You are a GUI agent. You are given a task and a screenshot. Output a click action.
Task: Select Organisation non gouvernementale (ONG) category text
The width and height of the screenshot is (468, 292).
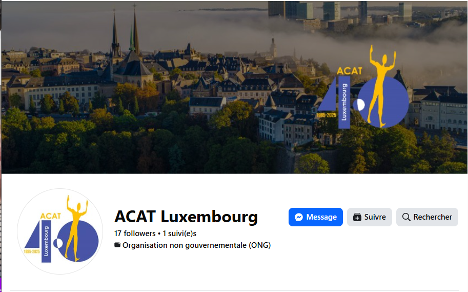pyautogui.click(x=197, y=245)
